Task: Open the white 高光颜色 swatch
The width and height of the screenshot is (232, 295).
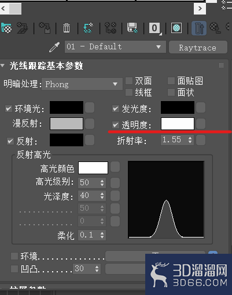Action: pyautogui.click(x=93, y=168)
